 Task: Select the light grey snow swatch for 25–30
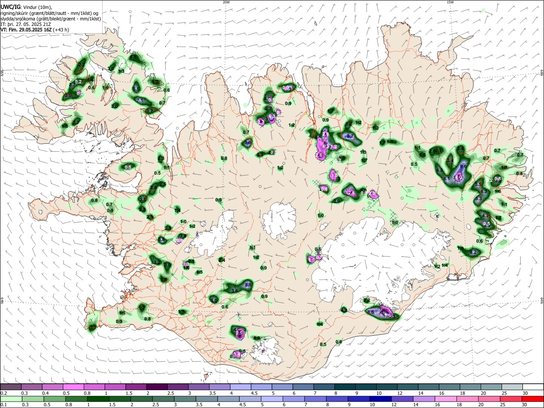(512, 387)
